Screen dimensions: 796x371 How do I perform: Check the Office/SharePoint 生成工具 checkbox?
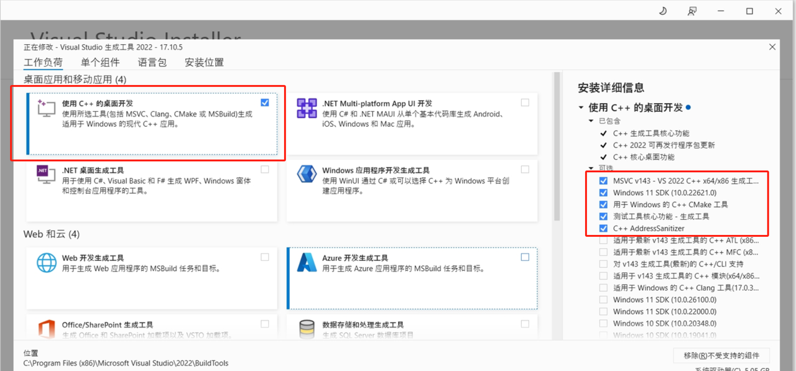(266, 324)
